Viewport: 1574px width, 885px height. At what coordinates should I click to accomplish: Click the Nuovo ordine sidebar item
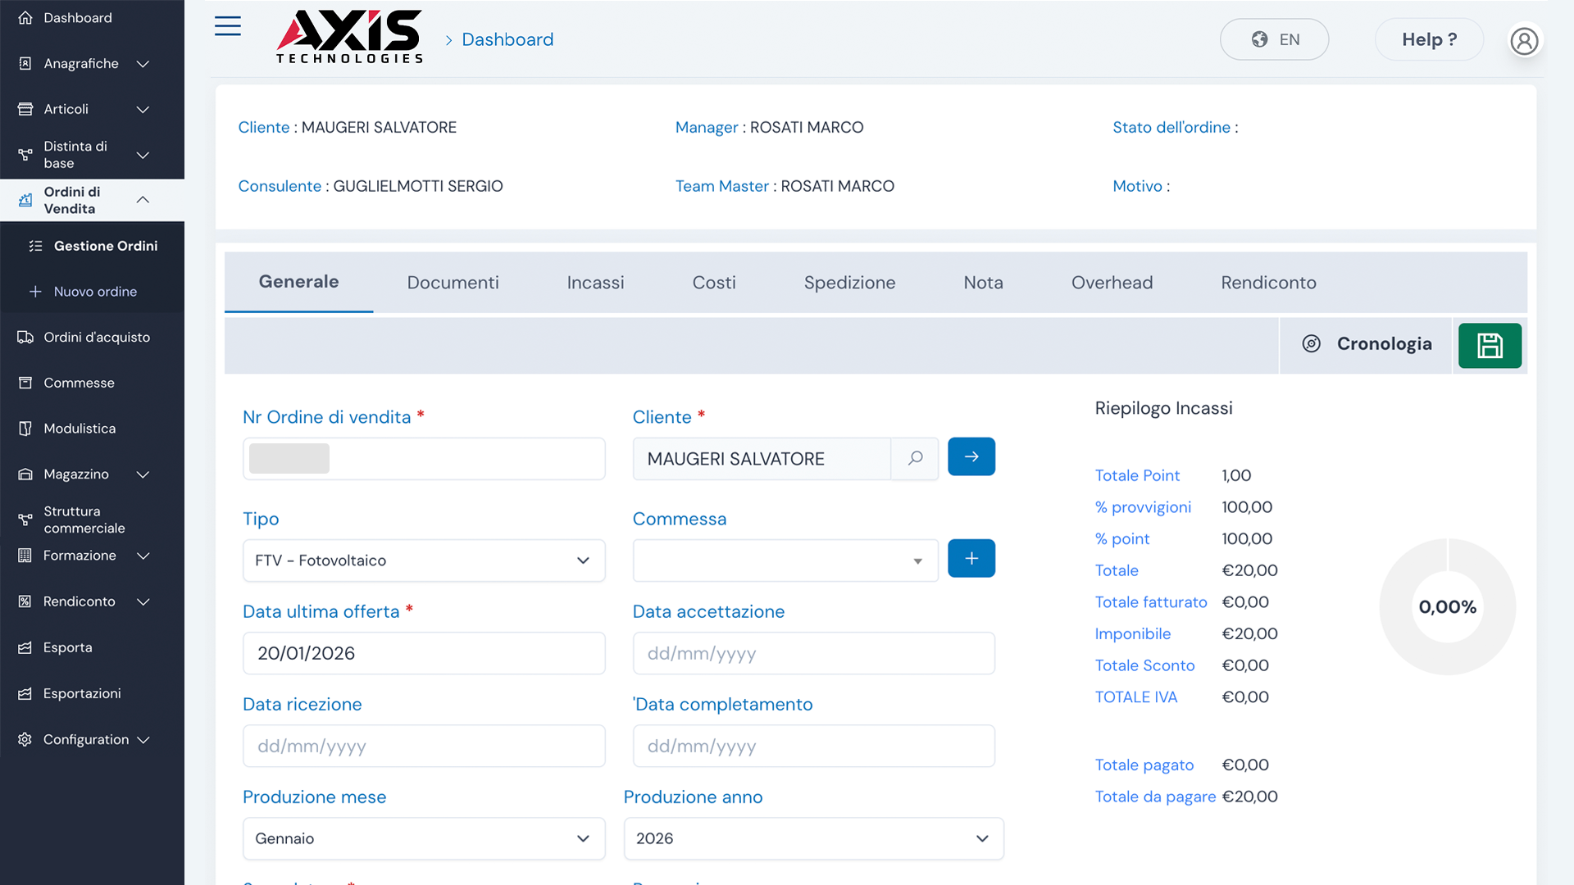coord(95,292)
